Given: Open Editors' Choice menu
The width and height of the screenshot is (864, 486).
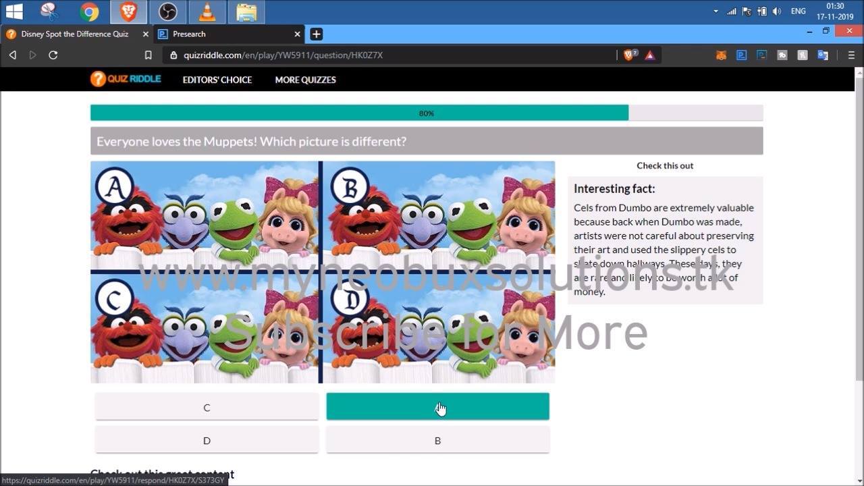Looking at the screenshot, I should [217, 80].
